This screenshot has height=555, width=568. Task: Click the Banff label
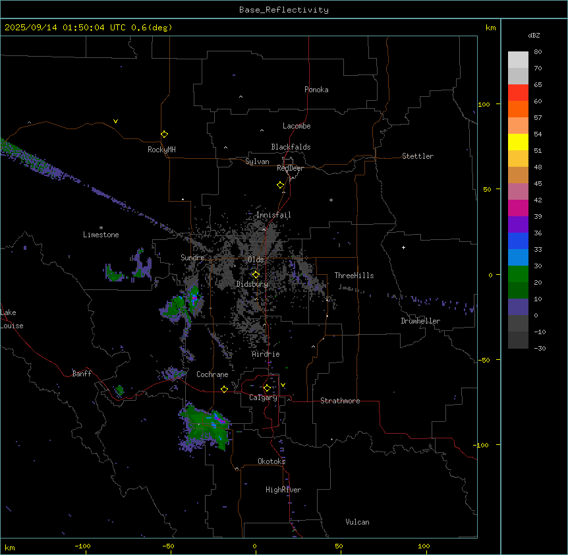click(x=82, y=374)
